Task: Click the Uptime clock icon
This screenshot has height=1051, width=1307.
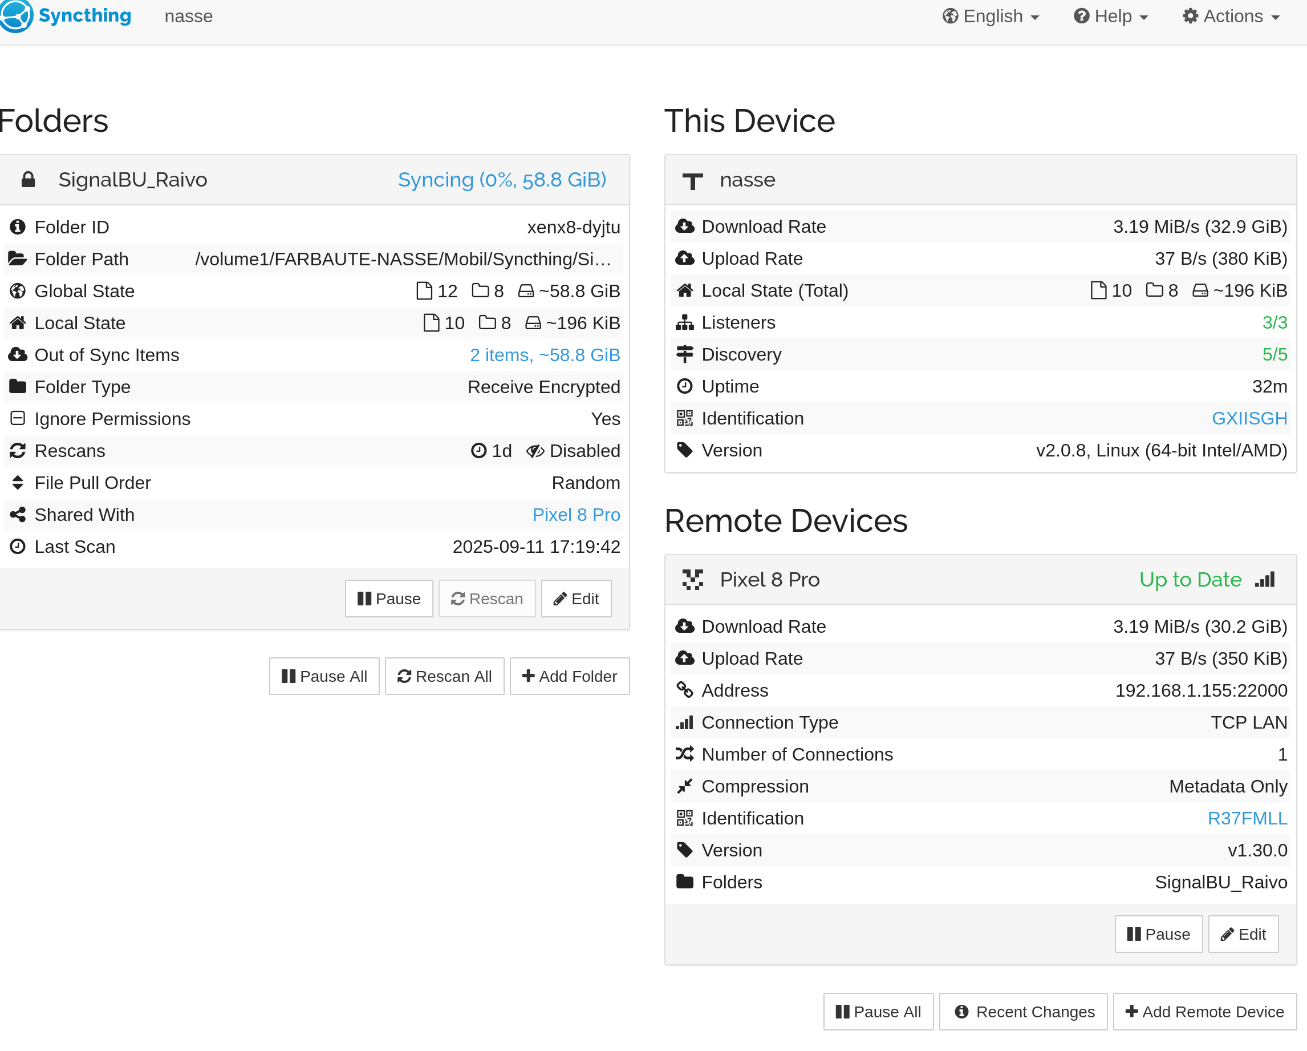Action: tap(684, 386)
